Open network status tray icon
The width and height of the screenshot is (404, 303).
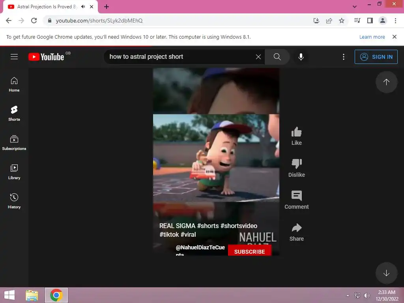357,296
